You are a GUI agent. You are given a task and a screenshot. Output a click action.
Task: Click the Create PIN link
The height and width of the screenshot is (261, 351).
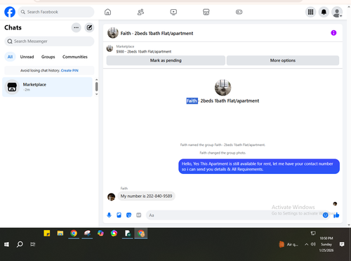click(69, 70)
